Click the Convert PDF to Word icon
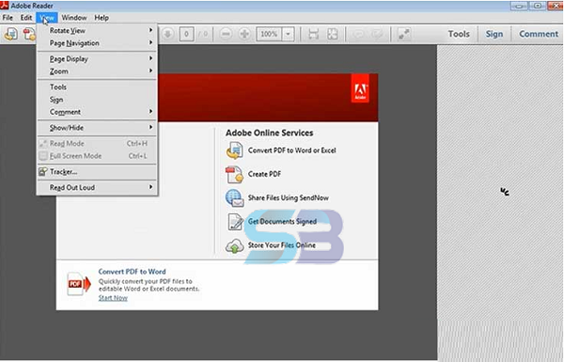Viewport: 564px width, 362px height. tap(234, 150)
